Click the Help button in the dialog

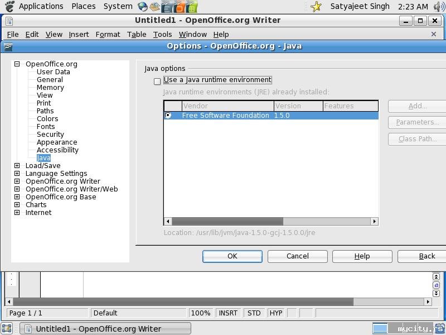coord(362,256)
